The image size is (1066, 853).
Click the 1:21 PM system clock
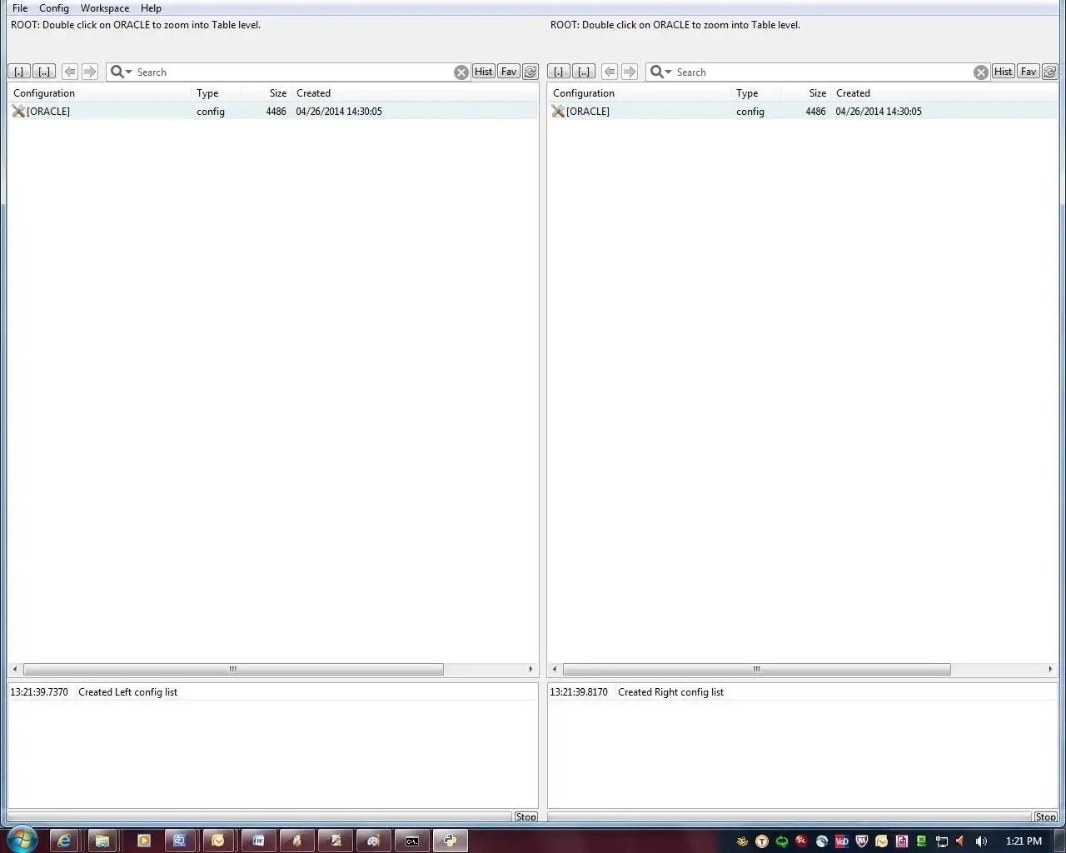(1024, 841)
